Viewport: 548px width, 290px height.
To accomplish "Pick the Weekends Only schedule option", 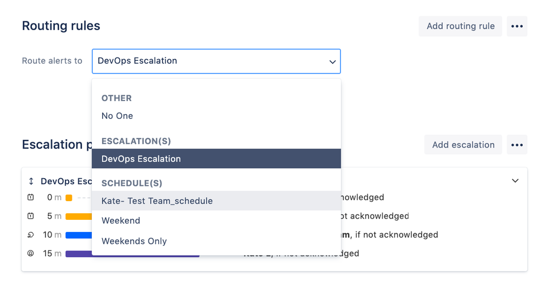I will click(134, 241).
